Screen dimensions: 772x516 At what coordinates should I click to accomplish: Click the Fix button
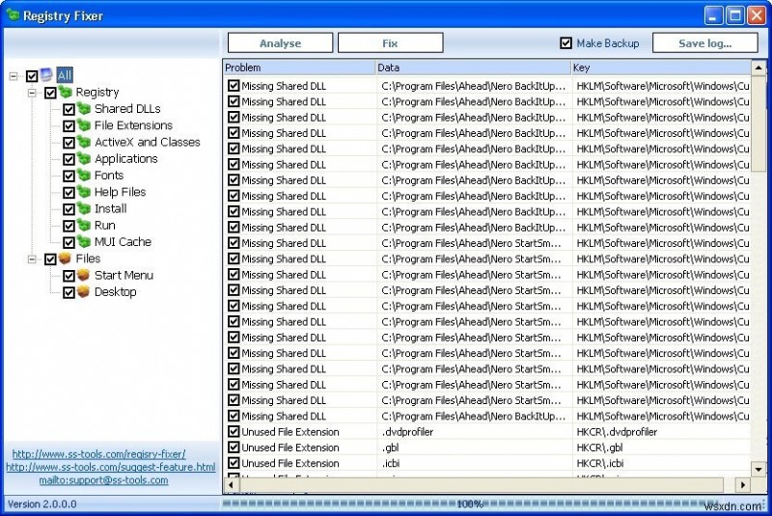coord(390,42)
